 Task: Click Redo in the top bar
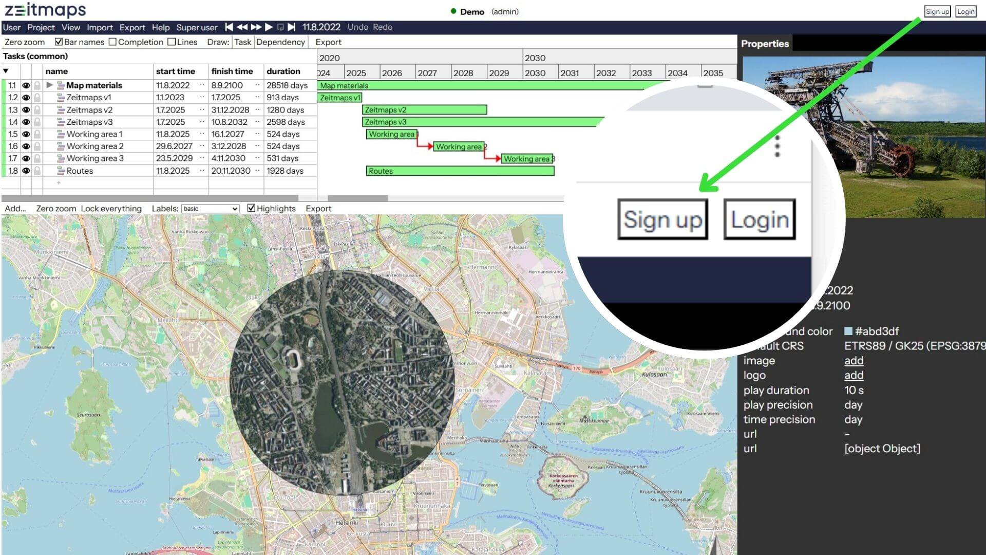[x=383, y=27]
